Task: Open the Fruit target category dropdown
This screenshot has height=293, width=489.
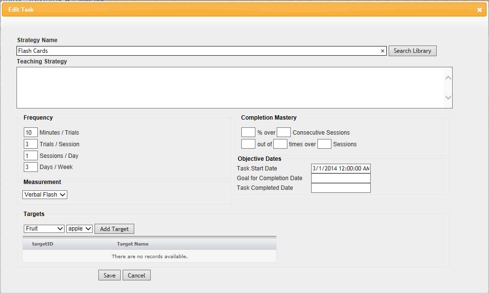Action: pos(44,229)
